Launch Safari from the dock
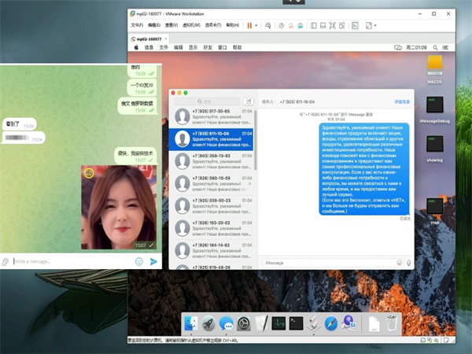This screenshot has height=354, width=472. click(x=330, y=322)
